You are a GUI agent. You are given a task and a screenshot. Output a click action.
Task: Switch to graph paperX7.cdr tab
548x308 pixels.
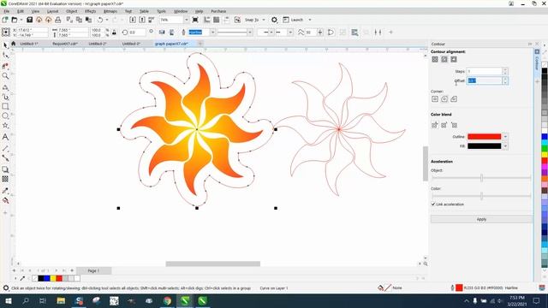[x=171, y=44]
